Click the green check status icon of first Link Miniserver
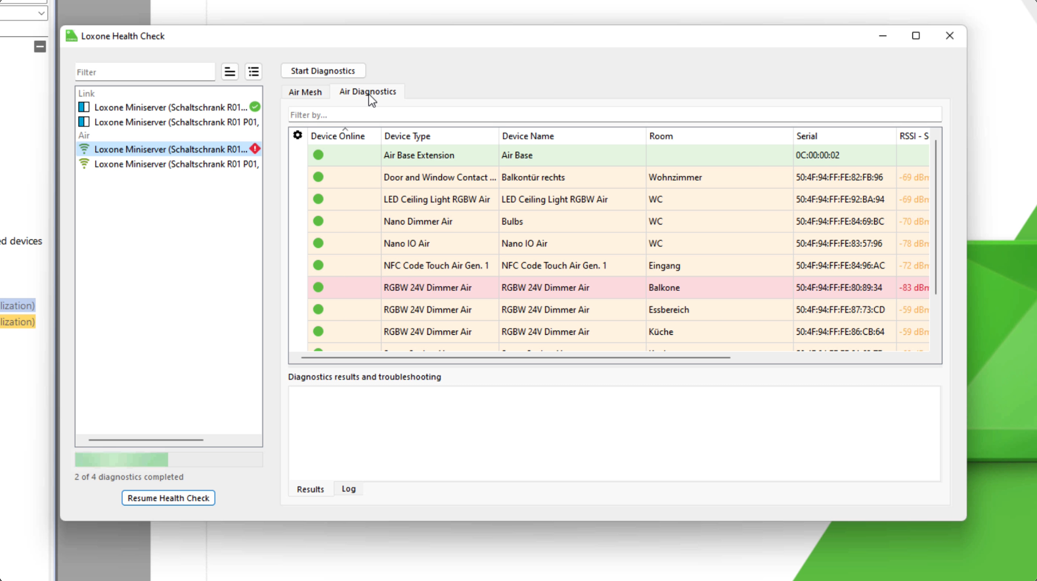This screenshot has height=581, width=1037. (255, 106)
